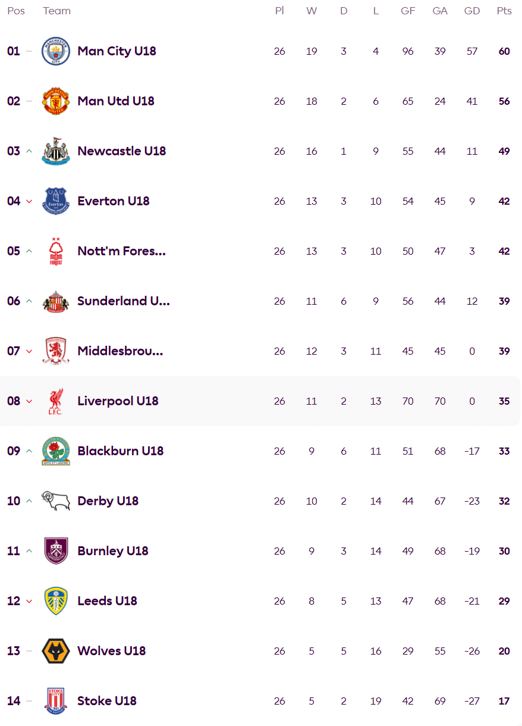The image size is (522, 726).
Task: Expand Burnley U18 position movement arrow
Action: [x=29, y=551]
